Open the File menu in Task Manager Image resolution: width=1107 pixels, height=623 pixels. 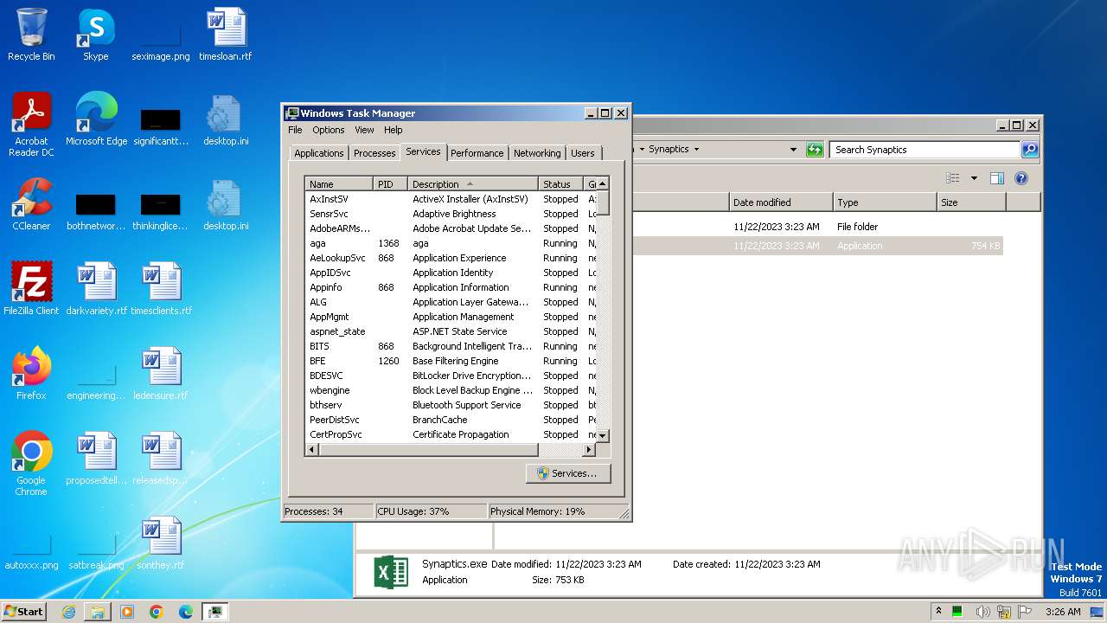(295, 130)
